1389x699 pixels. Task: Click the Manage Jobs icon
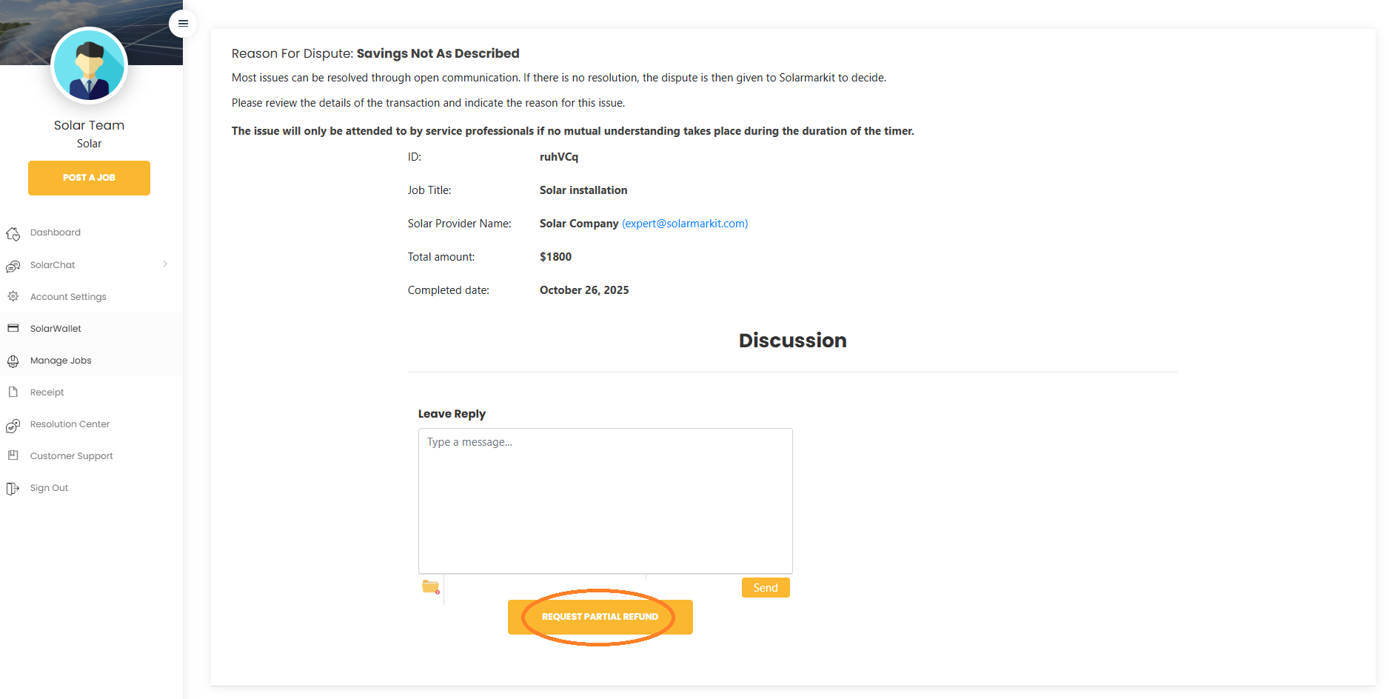[13, 361]
